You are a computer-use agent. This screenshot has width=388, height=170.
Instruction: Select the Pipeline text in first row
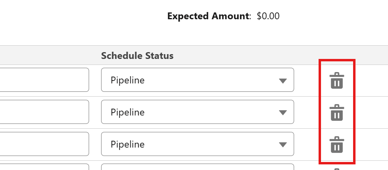click(x=128, y=80)
